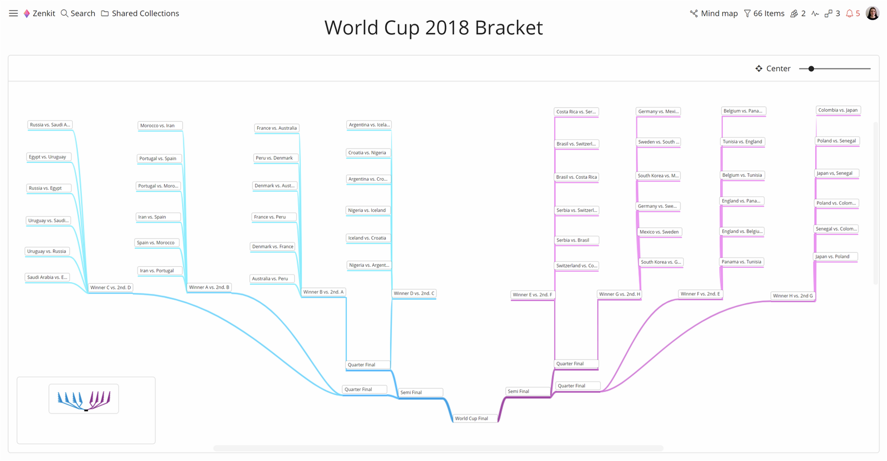Viewport: 887px width, 461px height.
Task: Open the user profile avatar
Action: pos(872,13)
